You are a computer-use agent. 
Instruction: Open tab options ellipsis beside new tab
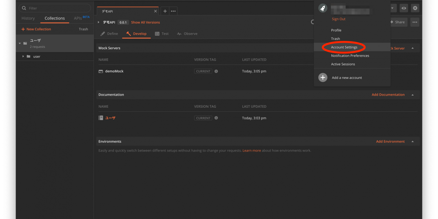(x=173, y=11)
